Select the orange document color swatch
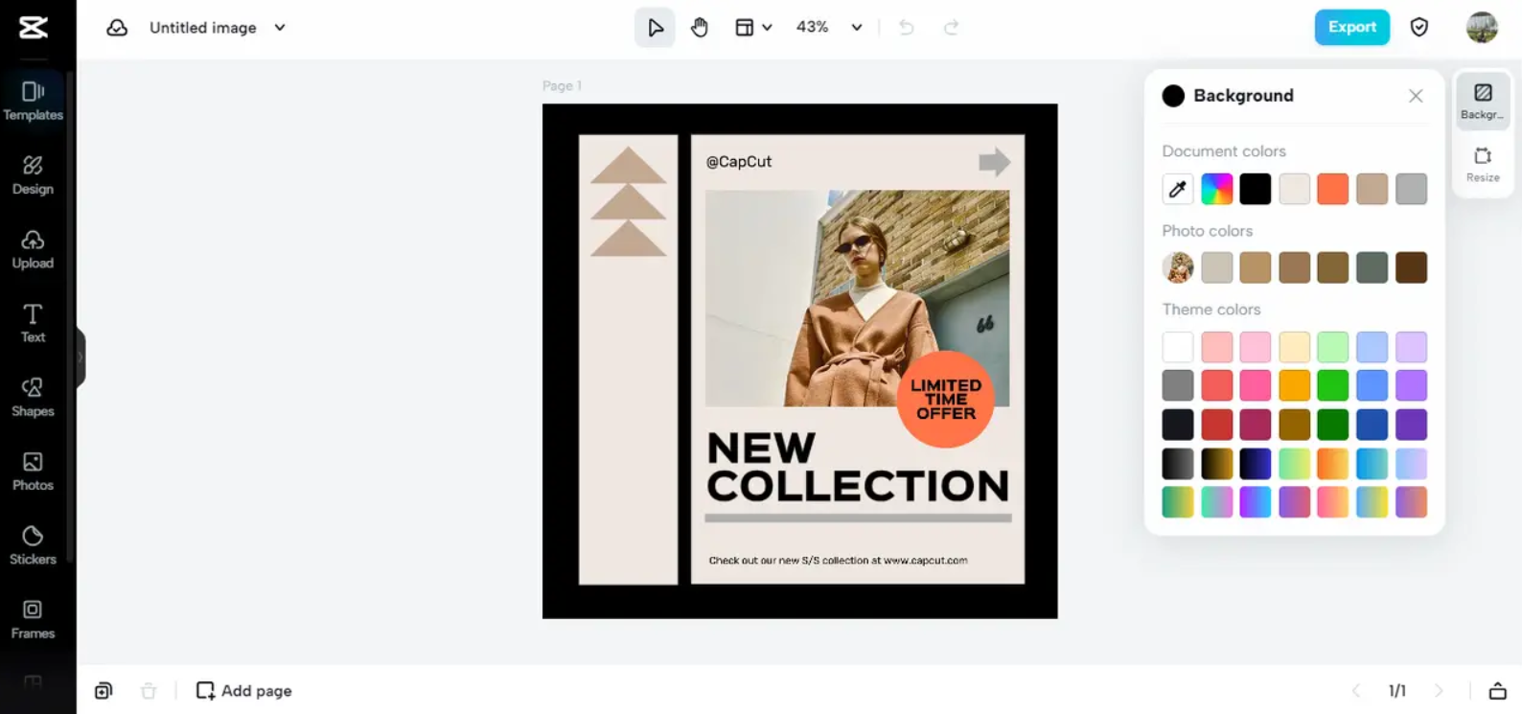The image size is (1522, 714). (1332, 189)
